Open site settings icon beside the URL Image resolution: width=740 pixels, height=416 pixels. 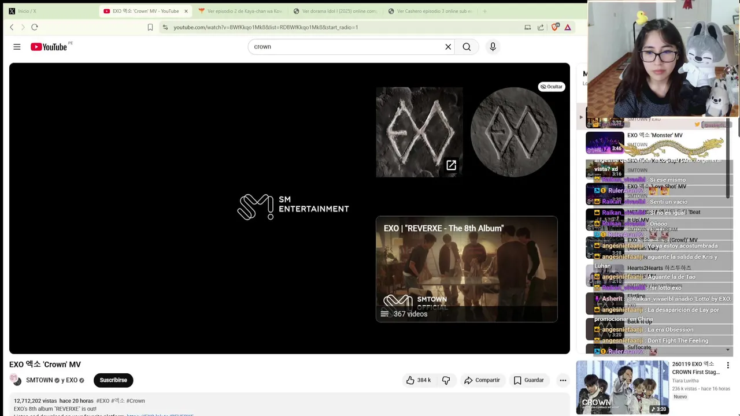point(165,27)
